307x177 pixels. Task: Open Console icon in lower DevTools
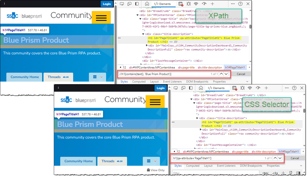click(234, 88)
